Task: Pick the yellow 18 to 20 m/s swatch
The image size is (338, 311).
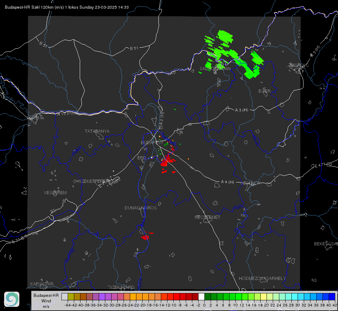Action: [263, 296]
